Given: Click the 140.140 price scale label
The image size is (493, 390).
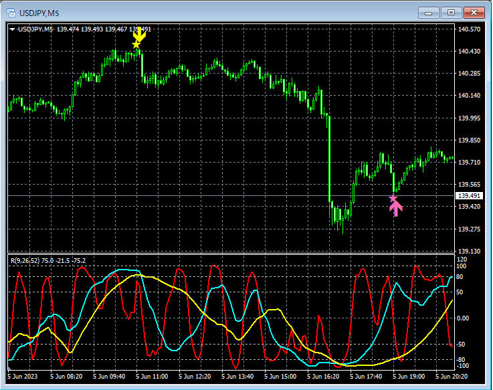Looking at the screenshot, I should (469, 95).
